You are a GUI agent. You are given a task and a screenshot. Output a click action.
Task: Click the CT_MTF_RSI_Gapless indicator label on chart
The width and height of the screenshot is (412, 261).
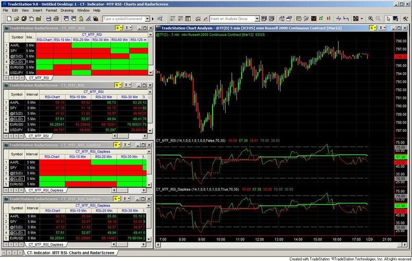click(197, 189)
